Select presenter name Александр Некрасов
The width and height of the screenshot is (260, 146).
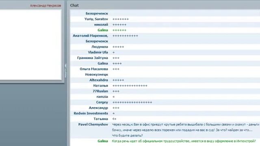(x=45, y=6)
